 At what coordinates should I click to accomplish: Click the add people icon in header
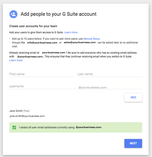[13, 14]
